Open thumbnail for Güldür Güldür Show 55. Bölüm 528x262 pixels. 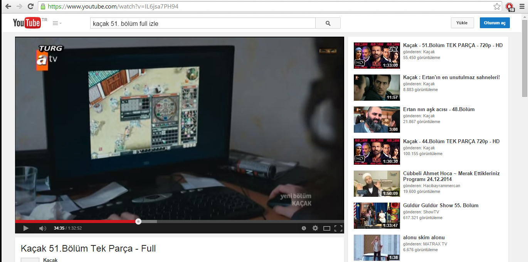pyautogui.click(x=377, y=216)
